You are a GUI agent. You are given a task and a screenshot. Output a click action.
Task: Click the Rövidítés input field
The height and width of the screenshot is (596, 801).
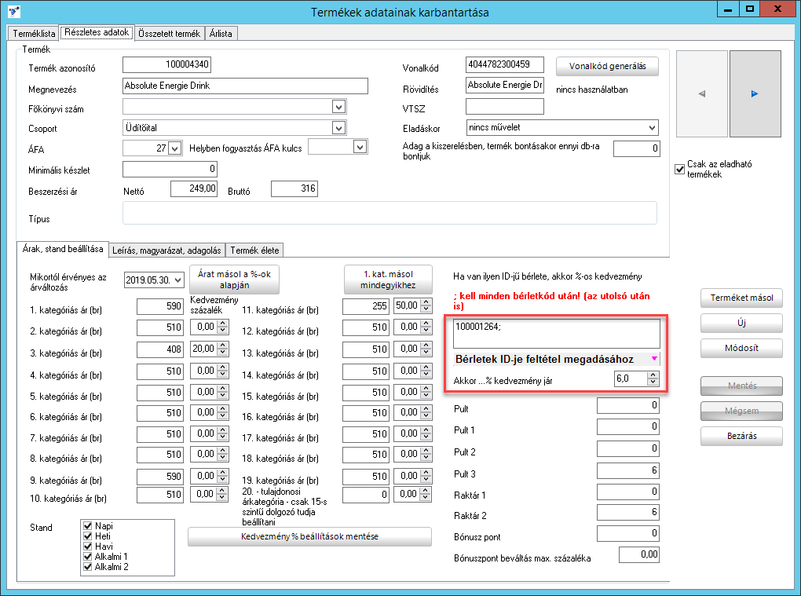[505, 86]
